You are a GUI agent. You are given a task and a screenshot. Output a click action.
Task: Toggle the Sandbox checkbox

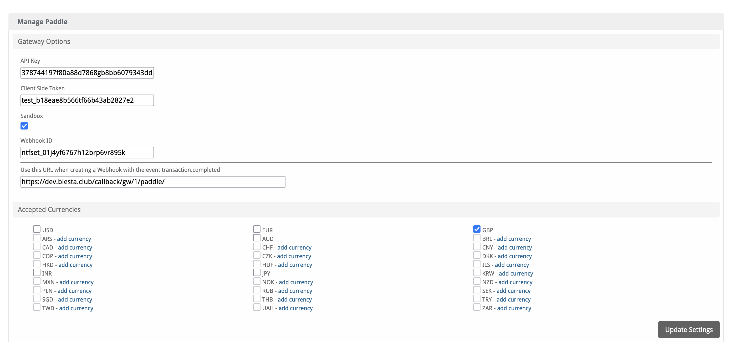point(24,126)
